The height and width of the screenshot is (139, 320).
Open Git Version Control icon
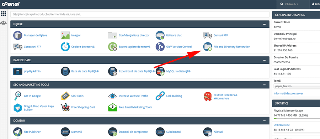[160, 47]
